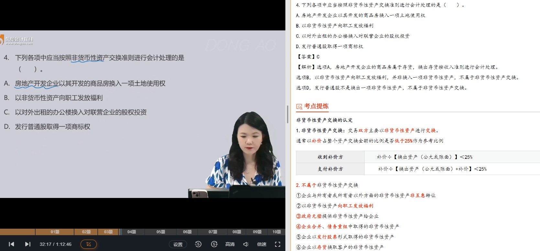This screenshot has height=251, width=540.
Task: Jump to 04题 on the timeline
Action: click(132, 232)
